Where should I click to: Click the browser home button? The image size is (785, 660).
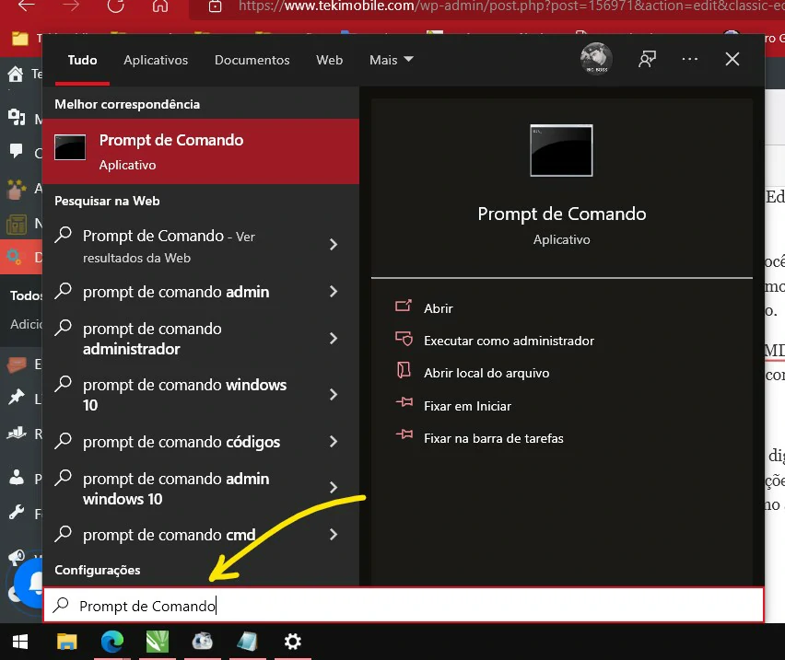[160, 6]
